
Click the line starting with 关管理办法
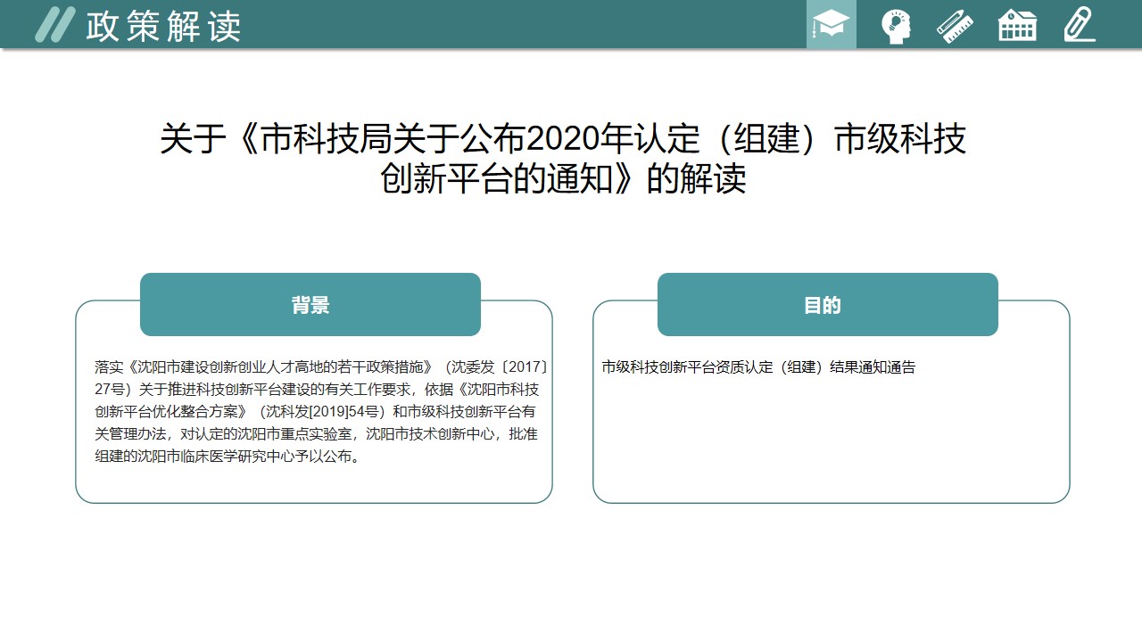316,434
